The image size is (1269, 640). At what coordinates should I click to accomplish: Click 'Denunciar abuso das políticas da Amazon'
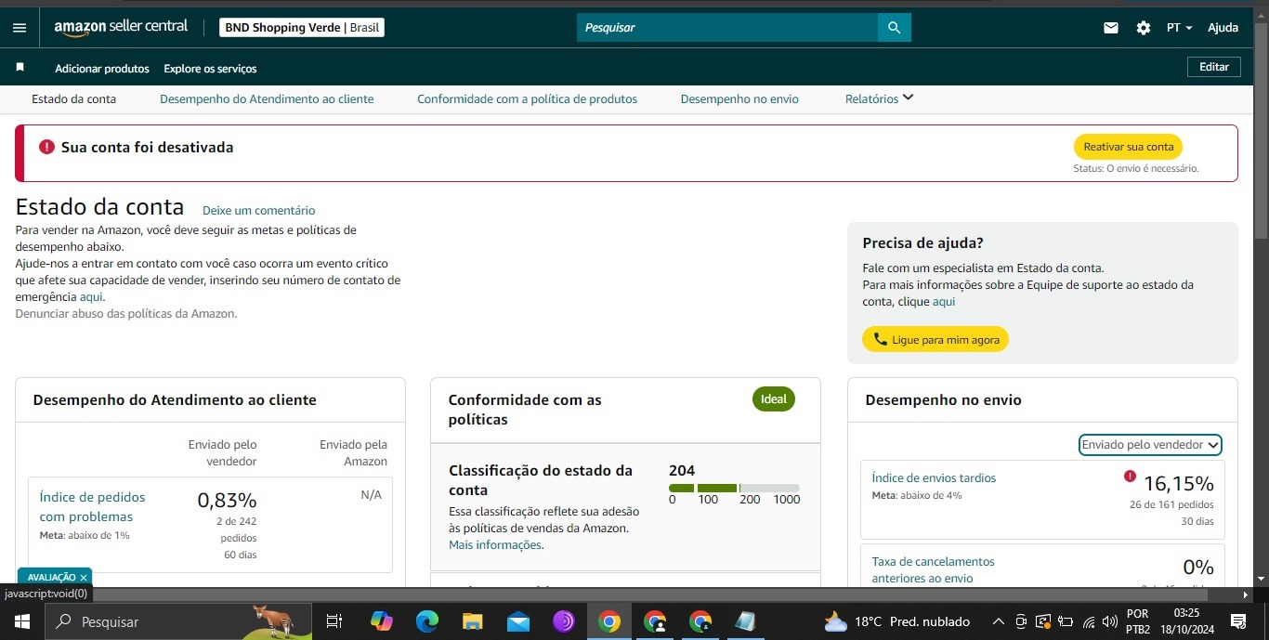(126, 314)
